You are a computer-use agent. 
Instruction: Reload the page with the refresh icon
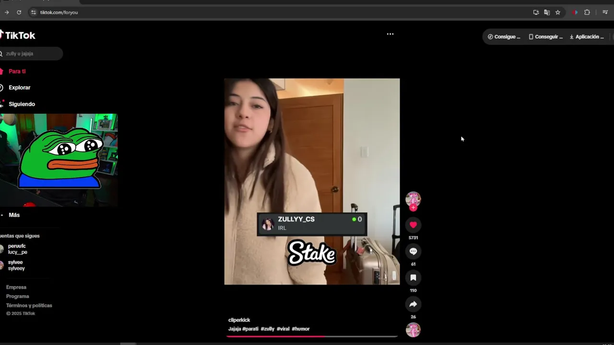19,12
